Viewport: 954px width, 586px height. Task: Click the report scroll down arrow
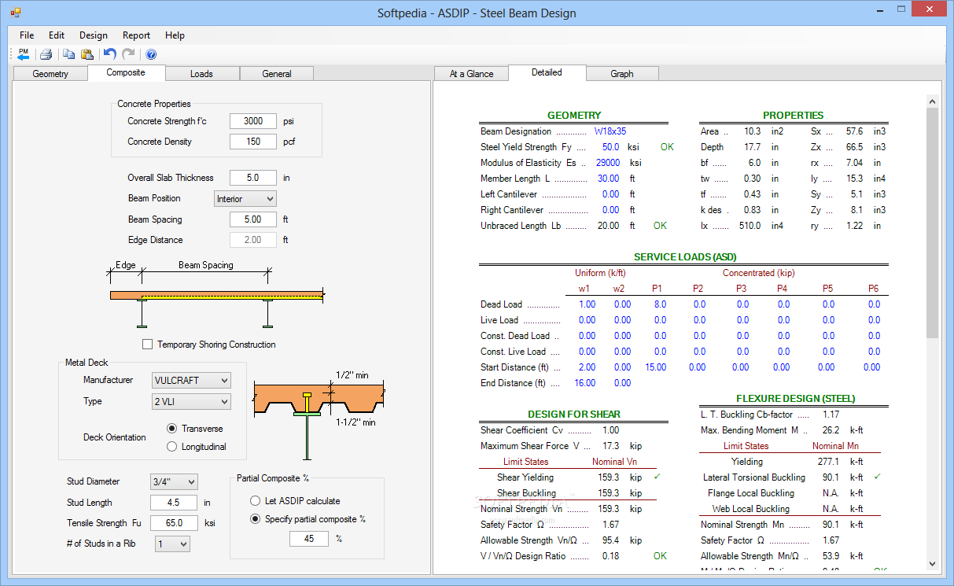[x=933, y=563]
